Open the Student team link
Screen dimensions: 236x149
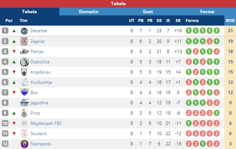coord(38,134)
